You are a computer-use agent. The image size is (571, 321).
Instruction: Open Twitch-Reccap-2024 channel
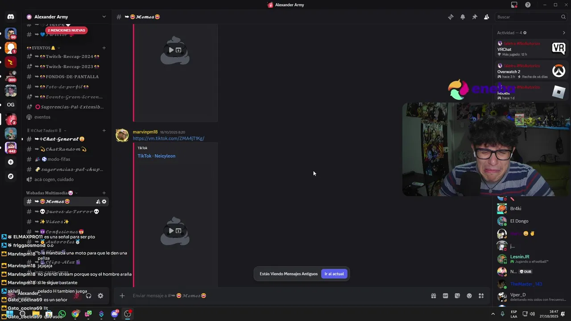pyautogui.click(x=66, y=57)
